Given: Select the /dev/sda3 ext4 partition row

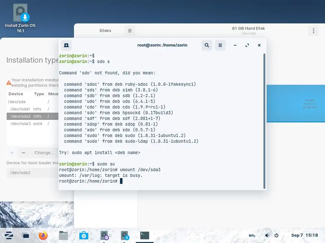Looking at the screenshot, I should pos(33,124).
